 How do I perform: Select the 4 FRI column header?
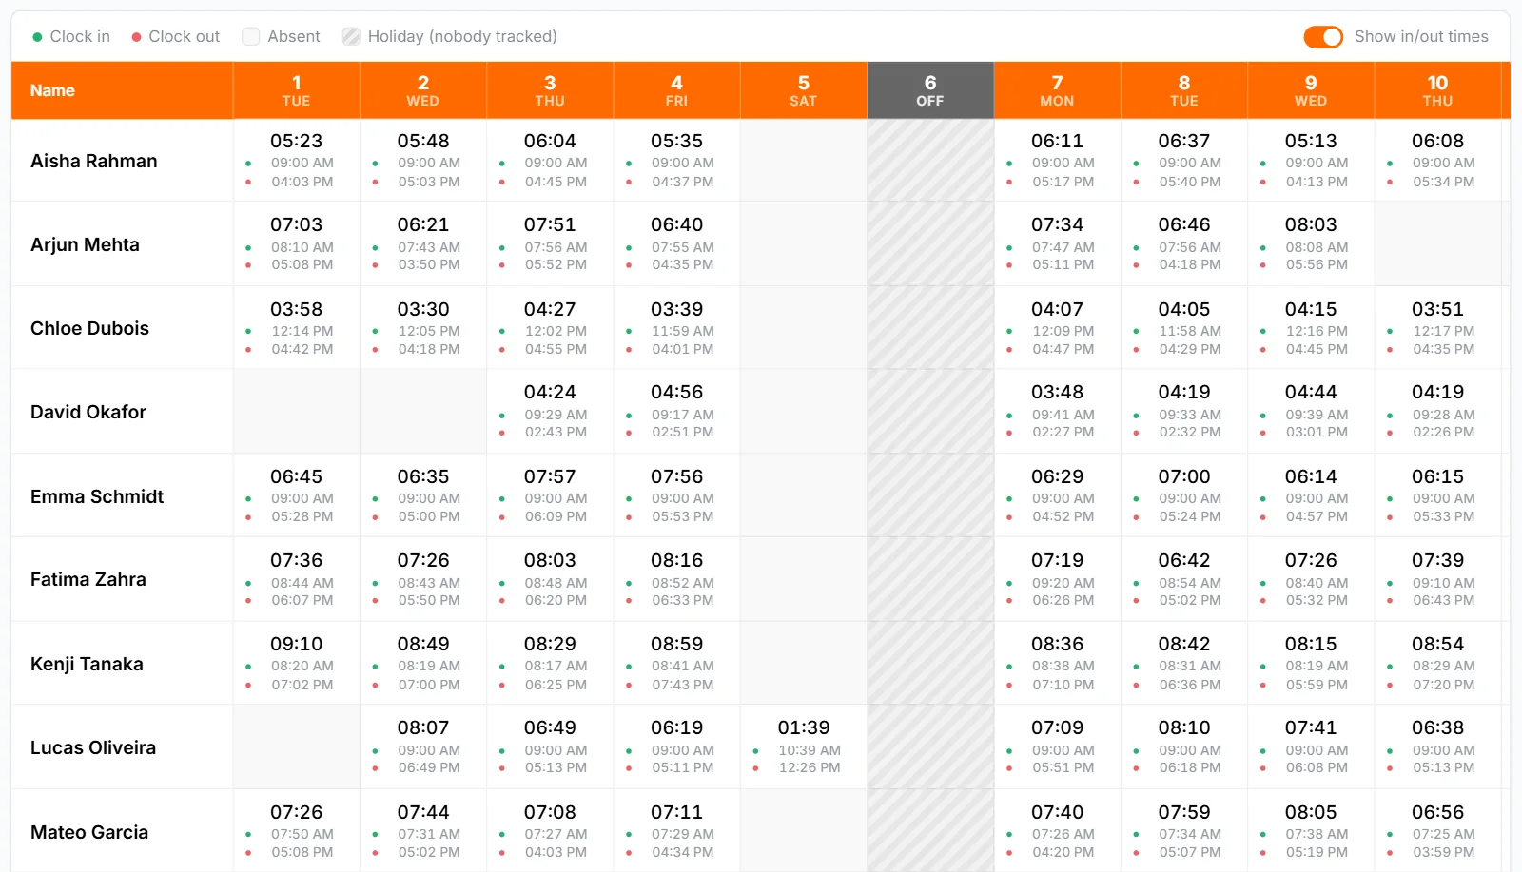(x=676, y=90)
